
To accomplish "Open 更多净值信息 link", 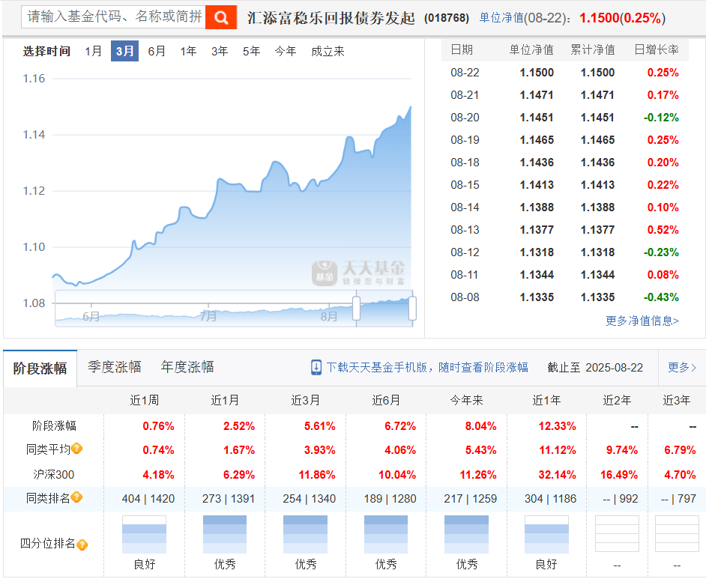I will pyautogui.click(x=642, y=321).
